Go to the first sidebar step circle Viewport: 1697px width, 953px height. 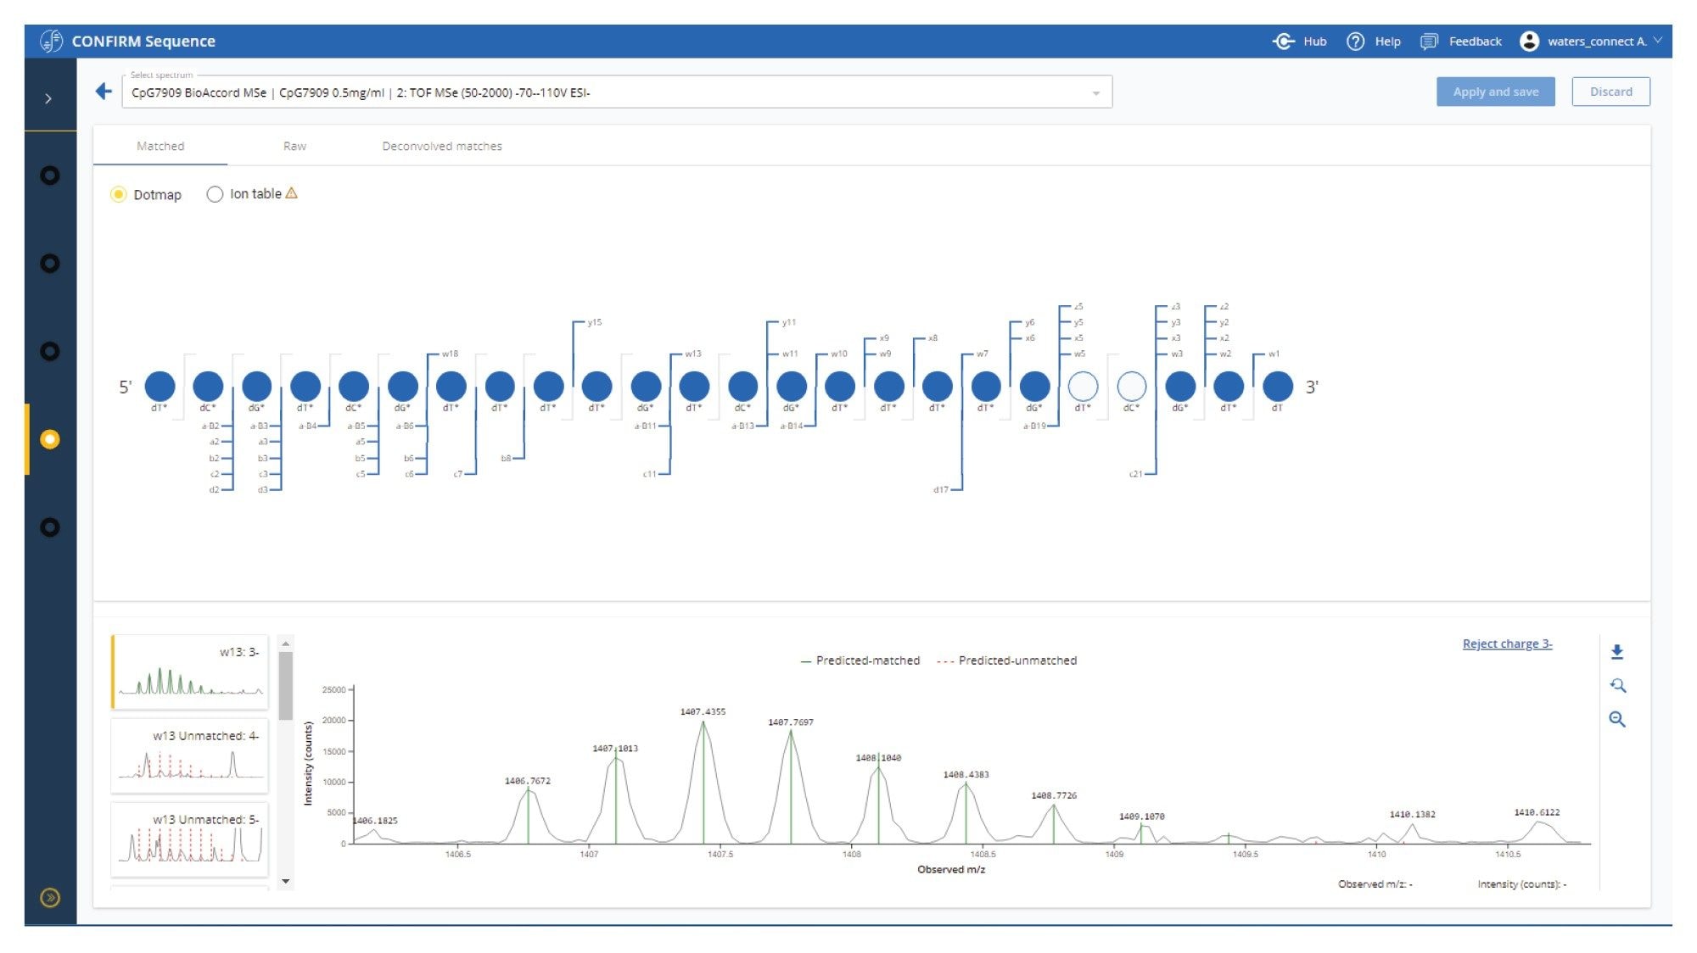pyautogui.click(x=50, y=176)
